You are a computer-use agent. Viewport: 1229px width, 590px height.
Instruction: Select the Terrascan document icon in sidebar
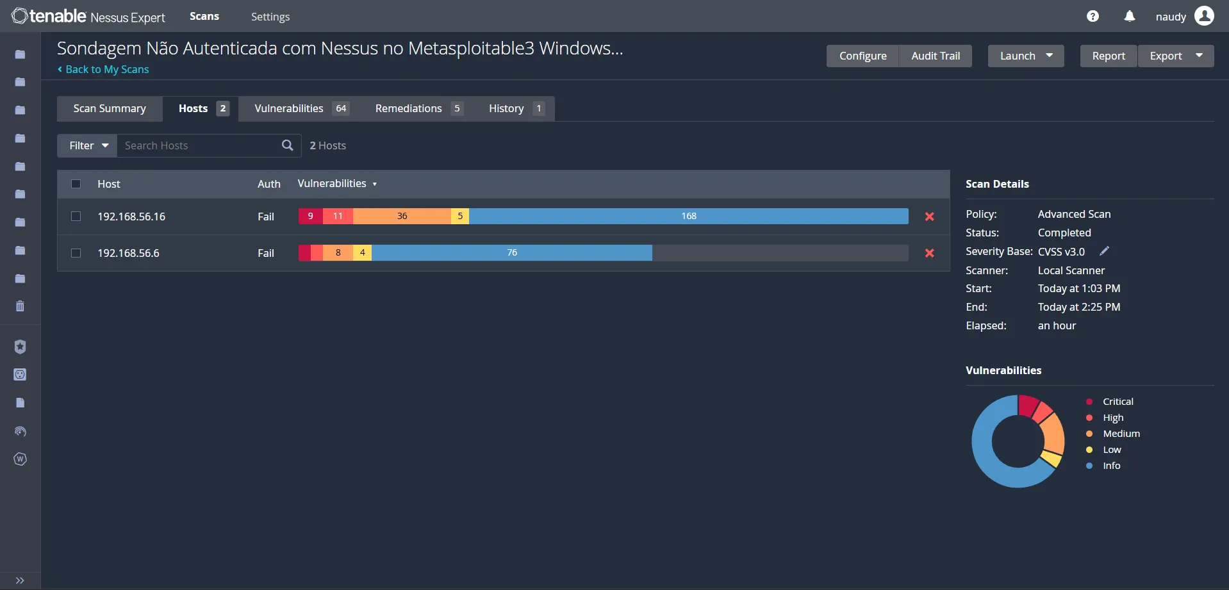(20, 402)
